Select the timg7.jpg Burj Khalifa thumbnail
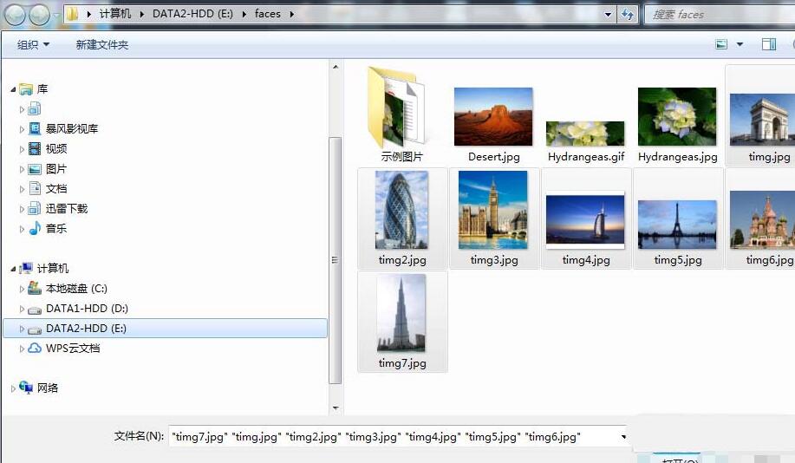 401,313
